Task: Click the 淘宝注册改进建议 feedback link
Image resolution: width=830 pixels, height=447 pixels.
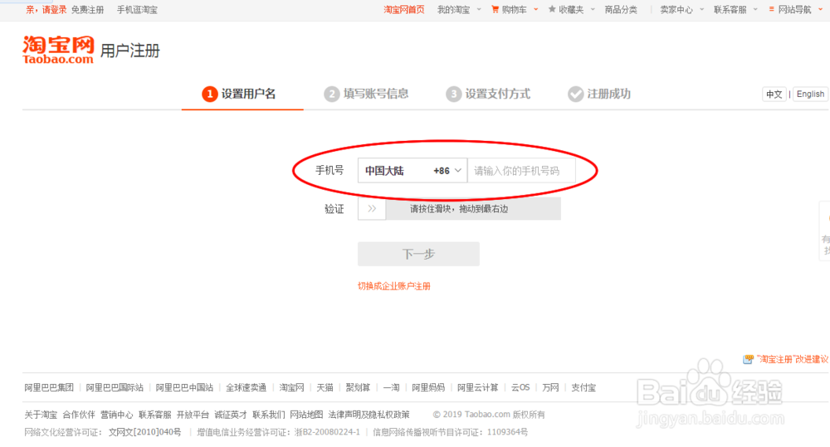Action: tap(792, 359)
